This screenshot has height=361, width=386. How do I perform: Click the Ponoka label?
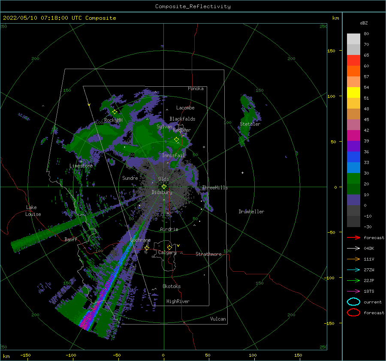[196, 88]
